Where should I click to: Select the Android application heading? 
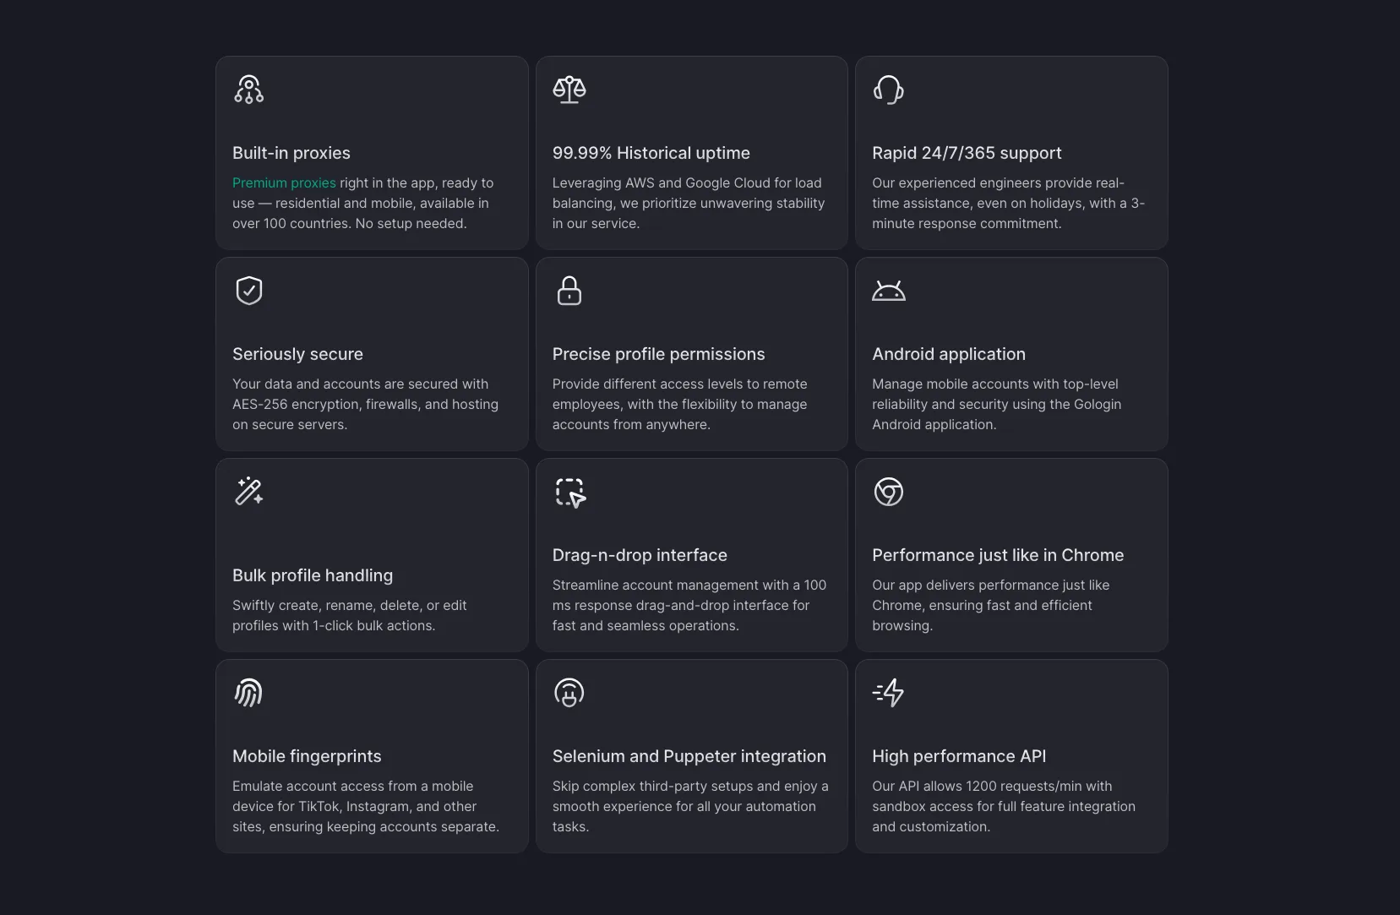(949, 354)
